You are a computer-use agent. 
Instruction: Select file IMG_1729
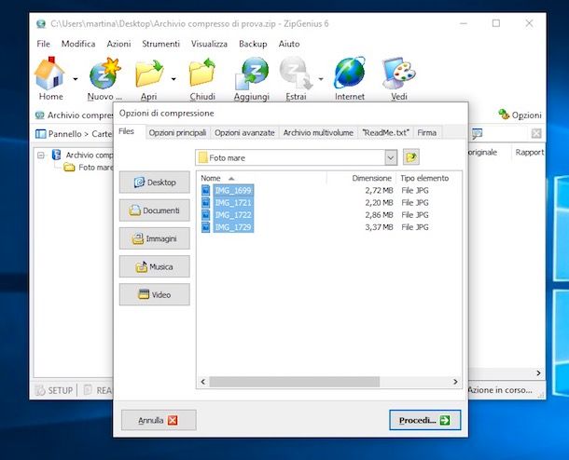click(x=233, y=227)
